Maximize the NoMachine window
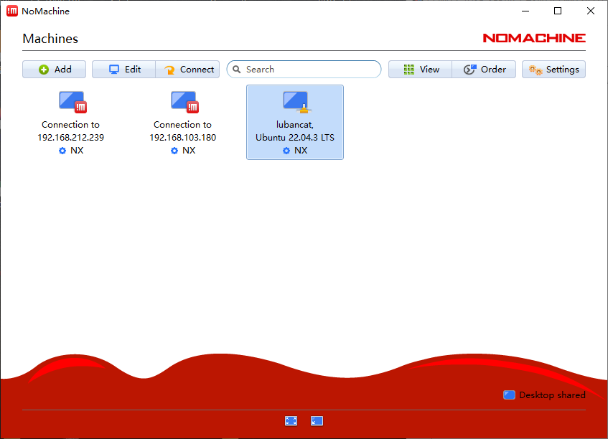 pyautogui.click(x=558, y=11)
